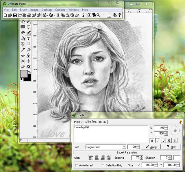The height and width of the screenshot is (172, 185).
Task: Select the paint bucket fill tool
Action: pyautogui.click(x=23, y=38)
